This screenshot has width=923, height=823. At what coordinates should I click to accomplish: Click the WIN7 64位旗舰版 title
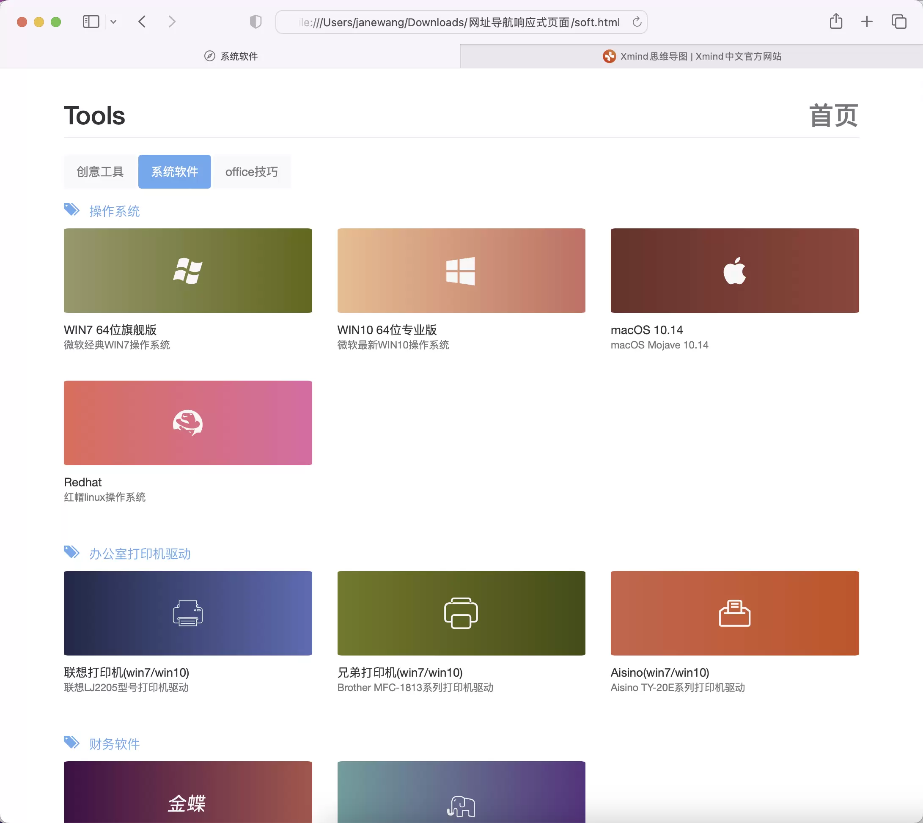(110, 330)
